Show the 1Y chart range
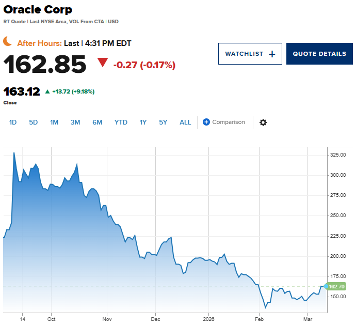Image resolution: width=356 pixels, height=324 pixels. point(143,122)
